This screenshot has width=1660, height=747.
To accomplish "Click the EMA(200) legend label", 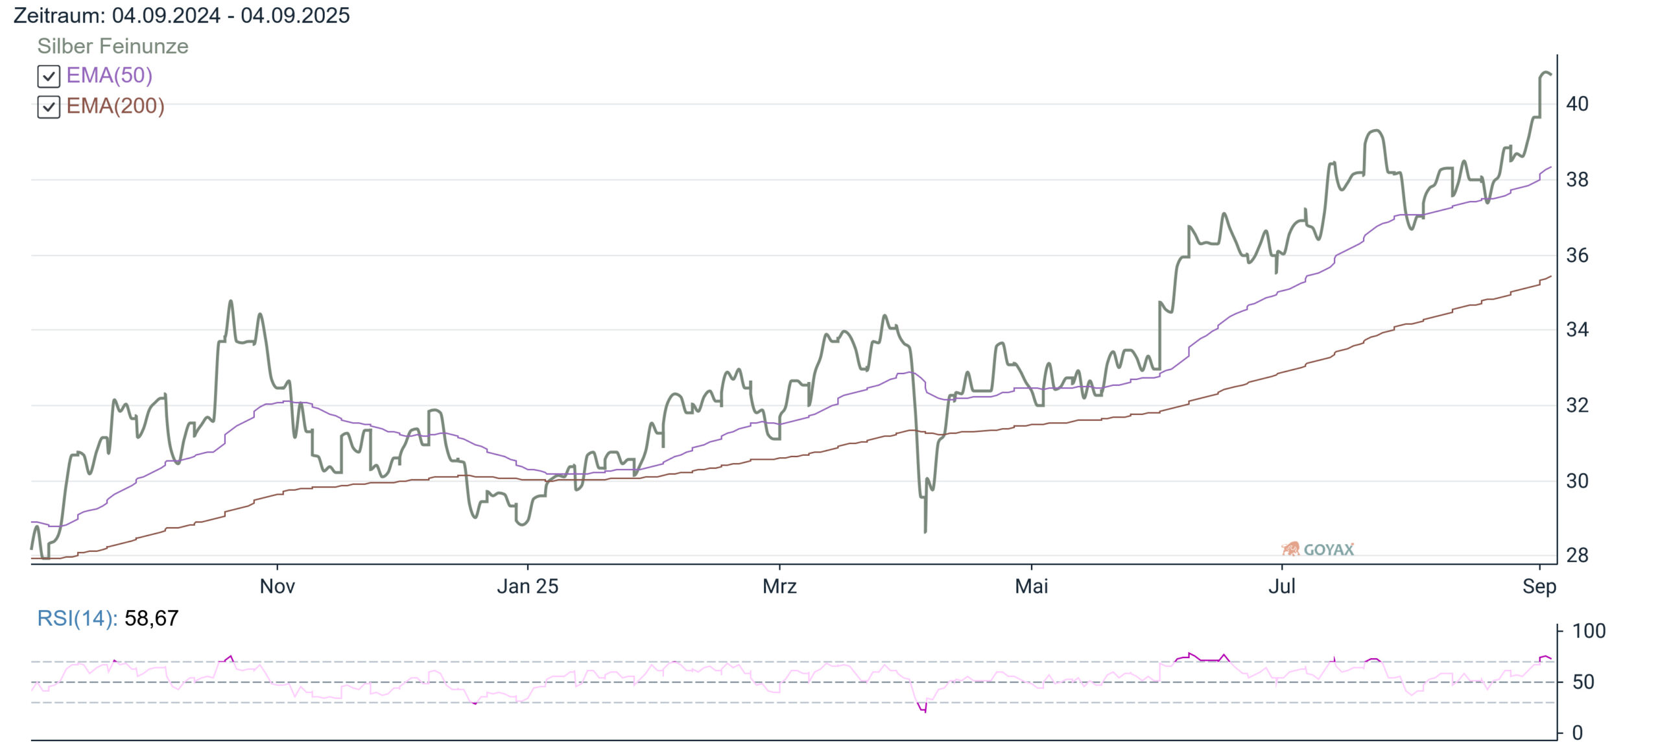I will tap(115, 106).
